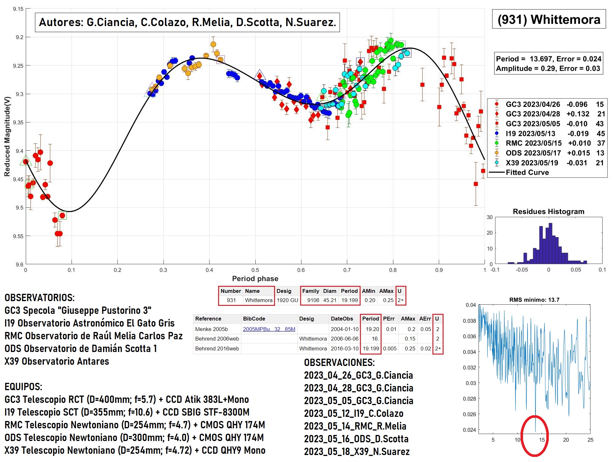The height and width of the screenshot is (462, 614).
Task: Click the blue circle marker for I19 2023/05/13
Action: pos(497,134)
